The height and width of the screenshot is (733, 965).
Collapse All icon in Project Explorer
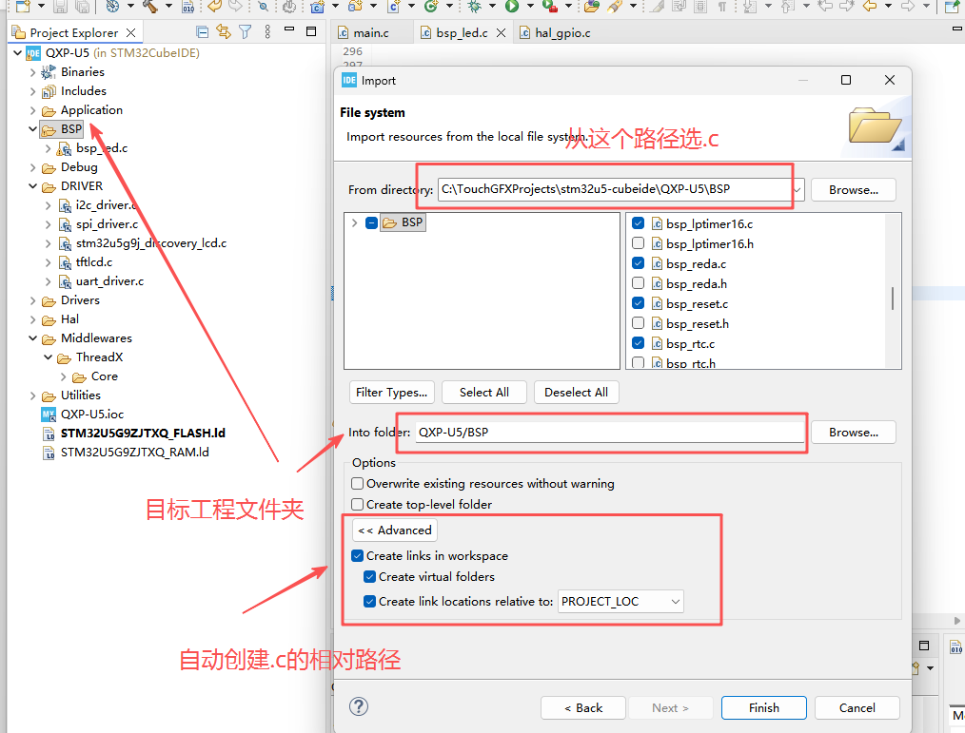click(201, 32)
